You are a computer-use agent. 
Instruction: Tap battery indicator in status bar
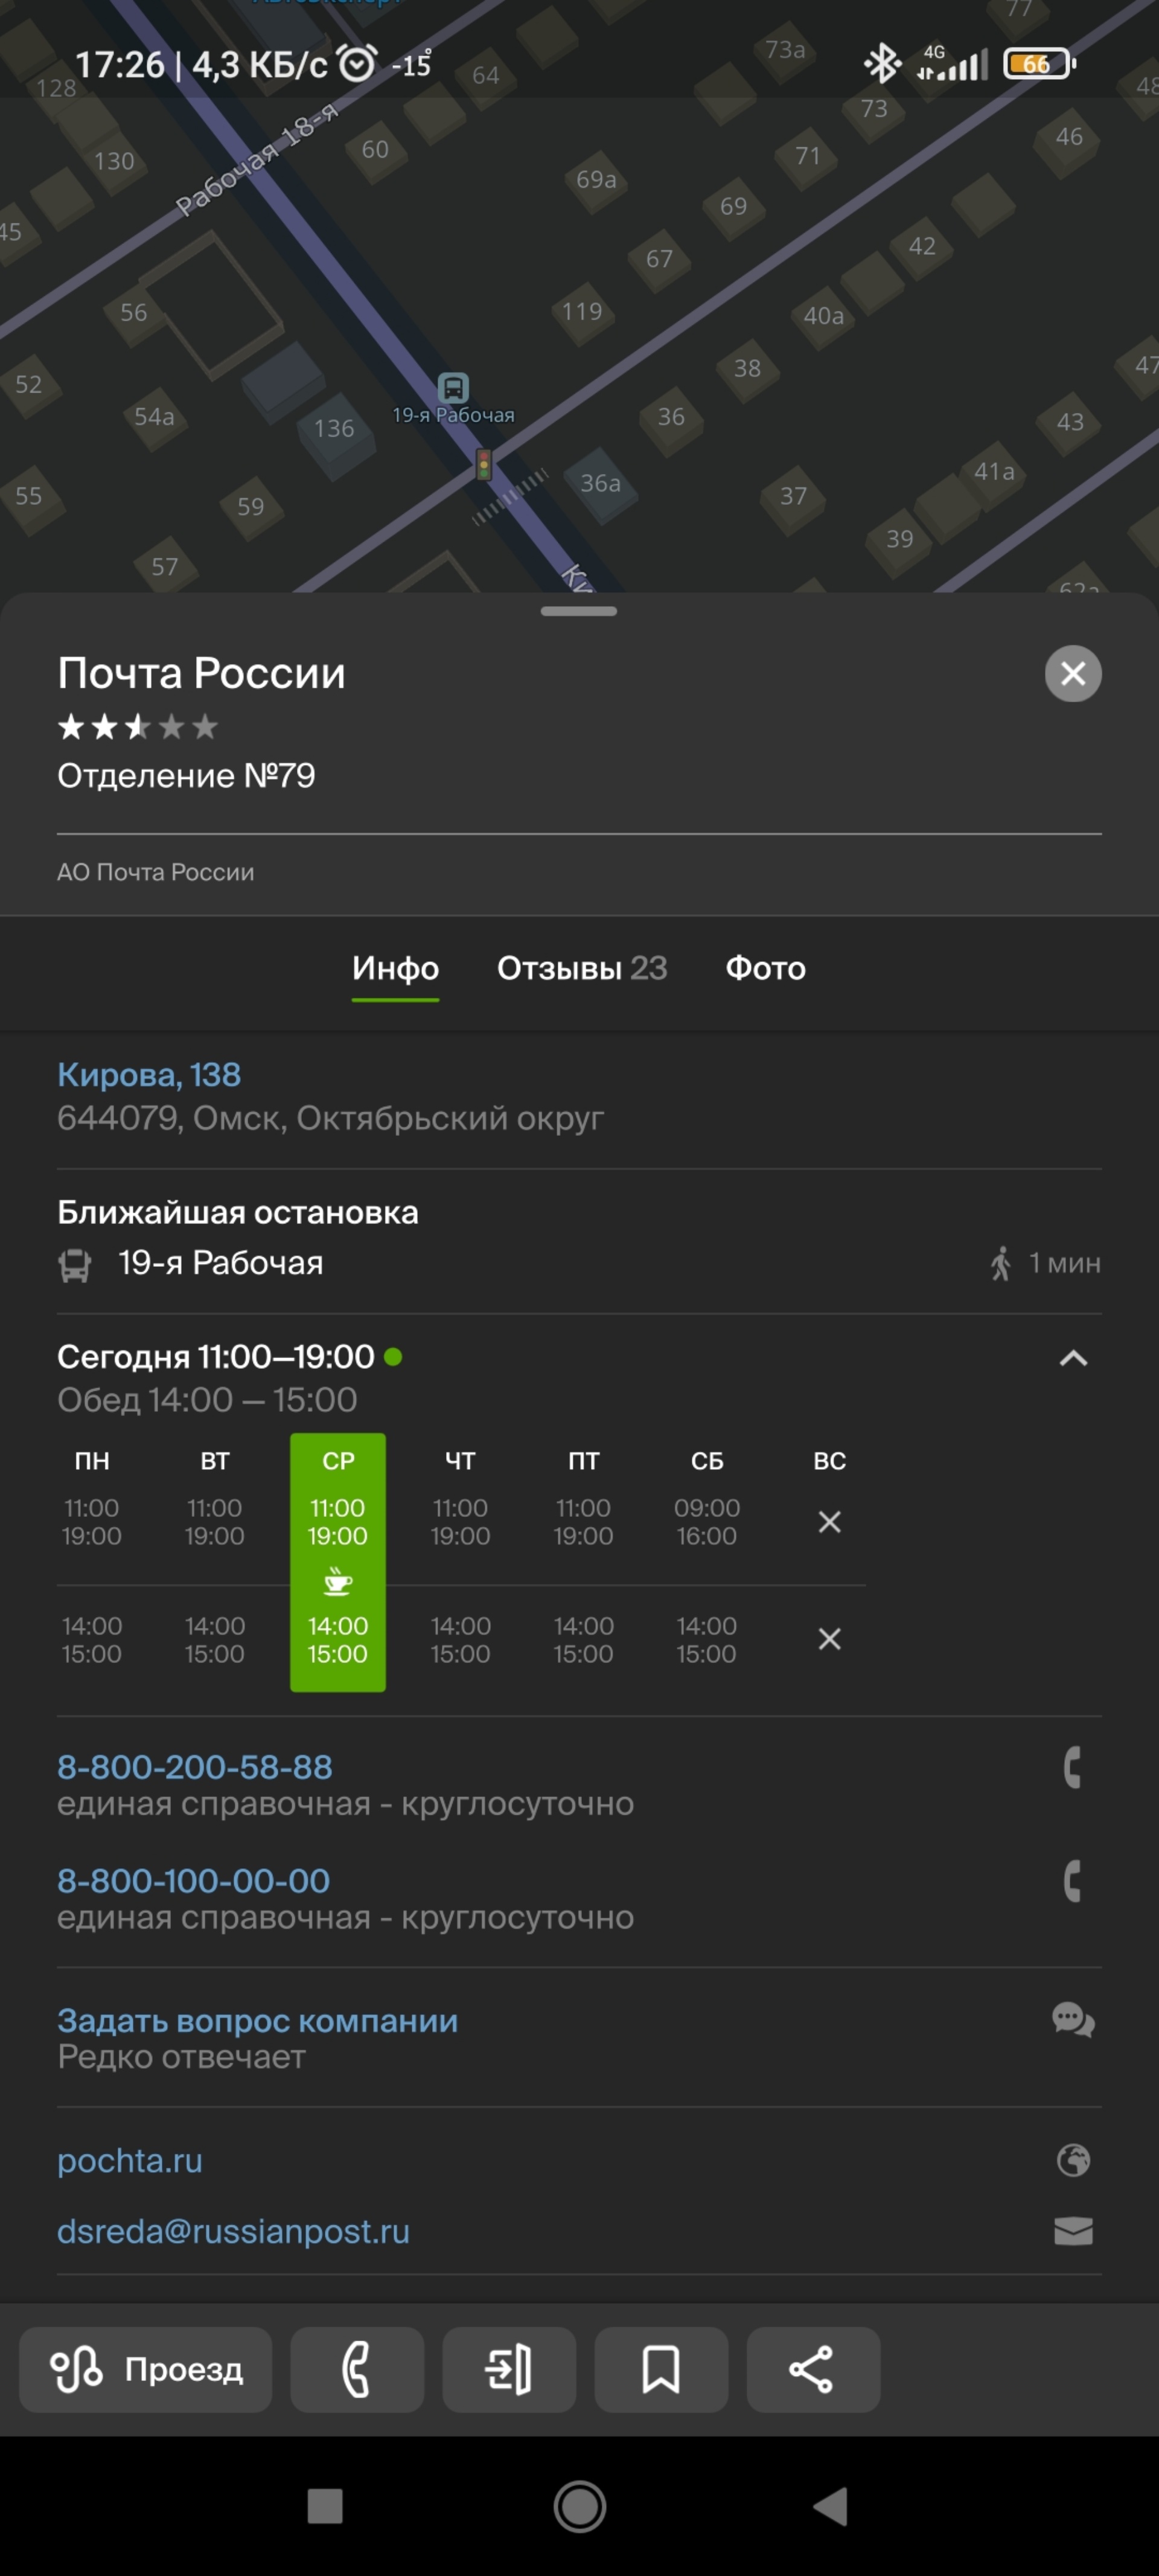click(1040, 64)
